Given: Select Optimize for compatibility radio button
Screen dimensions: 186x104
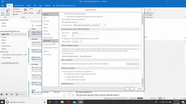Looking at the screenshot, I should (x=65, y=16).
